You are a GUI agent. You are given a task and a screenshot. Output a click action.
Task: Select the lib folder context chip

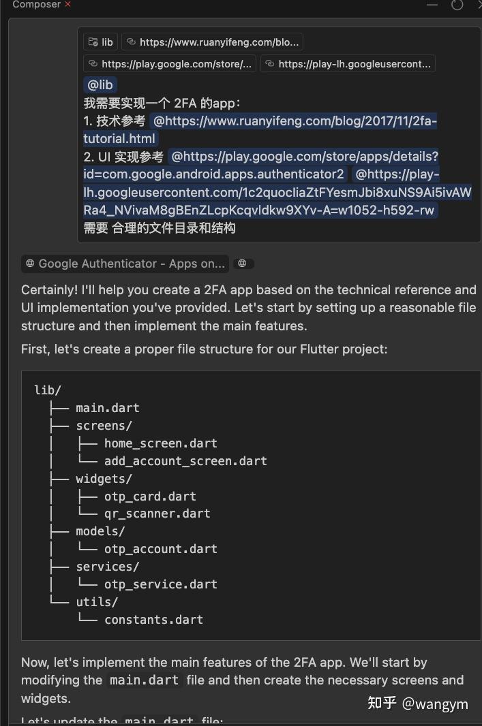(101, 42)
